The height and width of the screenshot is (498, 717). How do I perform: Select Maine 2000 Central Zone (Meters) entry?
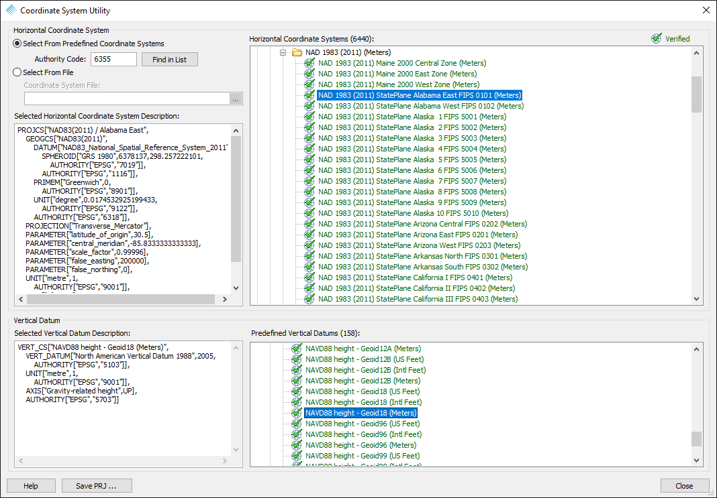click(x=402, y=63)
